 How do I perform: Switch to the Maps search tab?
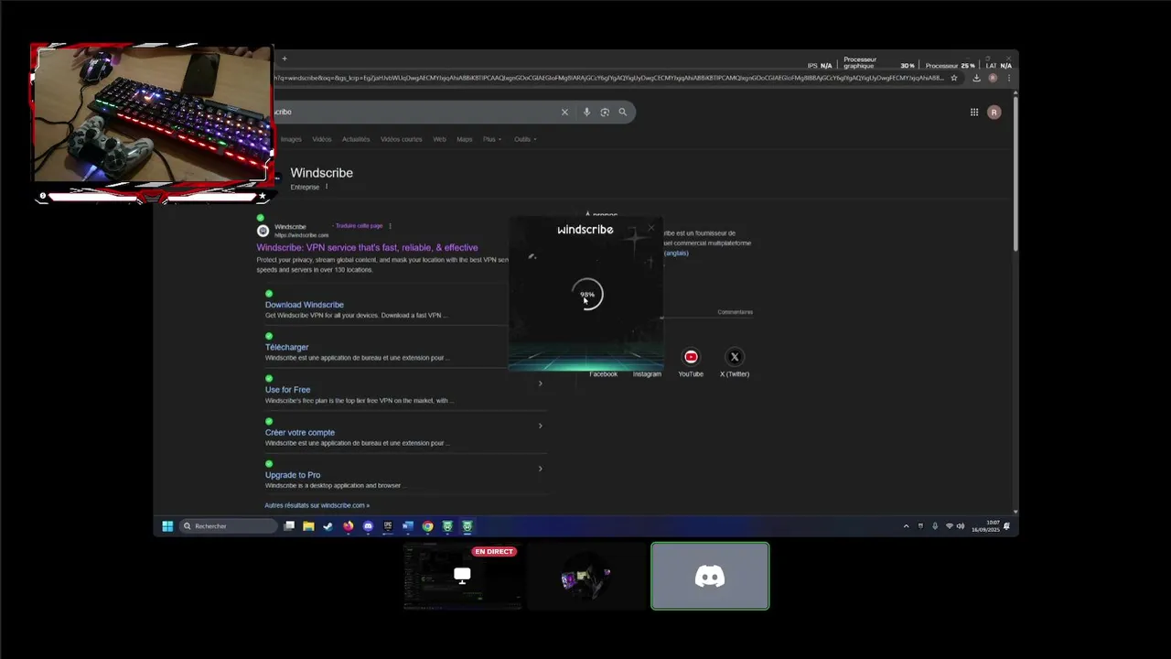click(x=465, y=139)
